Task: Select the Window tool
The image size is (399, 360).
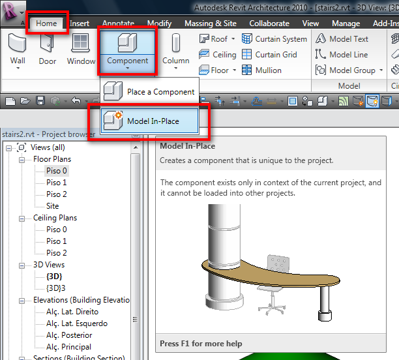Action: pos(81,50)
